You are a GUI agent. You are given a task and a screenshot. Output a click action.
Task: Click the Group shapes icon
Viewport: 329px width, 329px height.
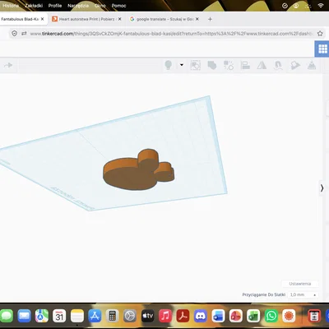pos(212,65)
